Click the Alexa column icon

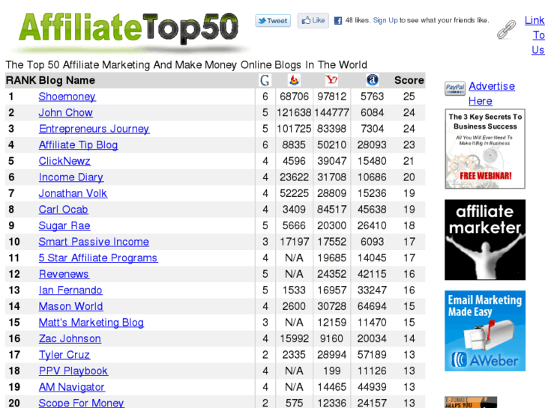coord(373,80)
